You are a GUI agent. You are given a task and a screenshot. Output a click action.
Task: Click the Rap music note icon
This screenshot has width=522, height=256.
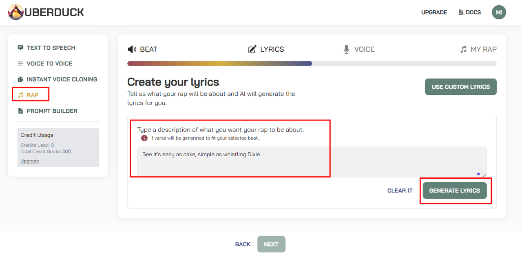(x=20, y=95)
